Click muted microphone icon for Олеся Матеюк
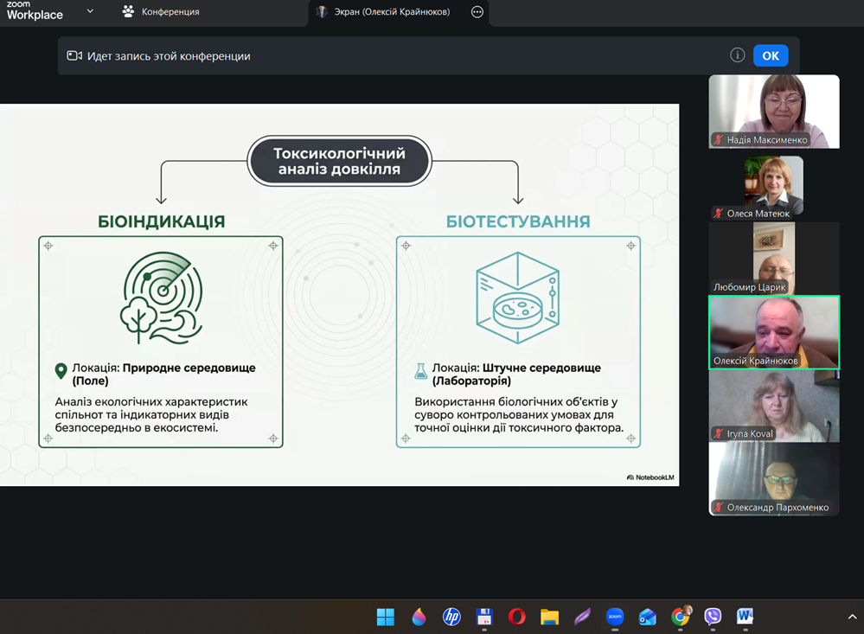Screen dimensions: 864x634 [718, 214]
